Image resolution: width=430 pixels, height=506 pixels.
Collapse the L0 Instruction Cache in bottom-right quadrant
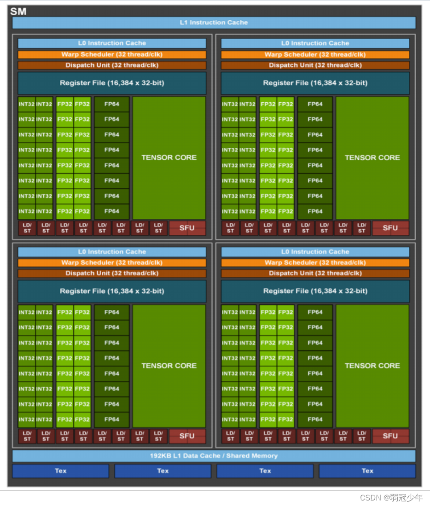[x=315, y=251]
